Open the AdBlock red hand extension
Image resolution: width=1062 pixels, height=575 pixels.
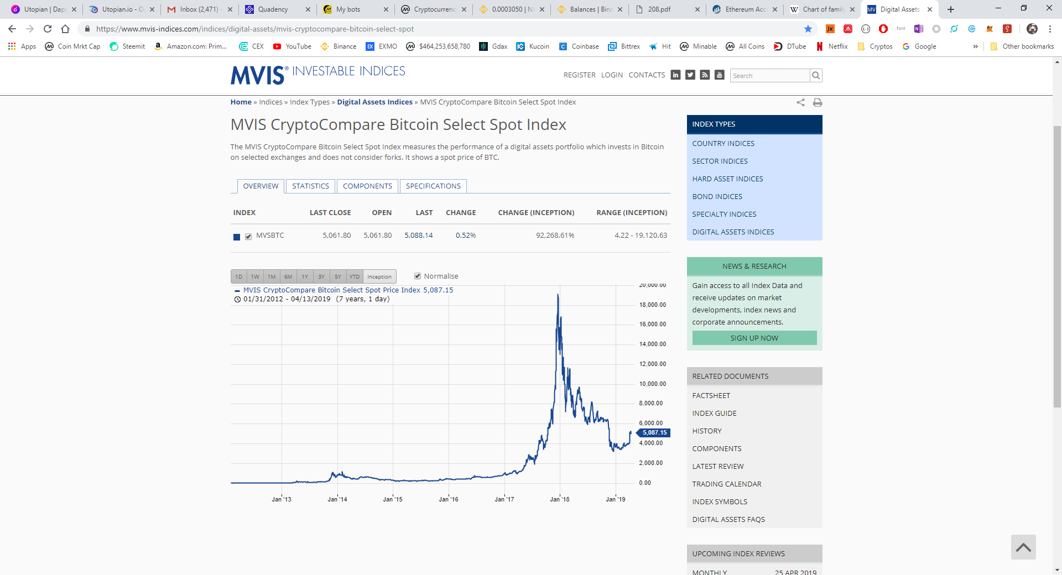(883, 29)
